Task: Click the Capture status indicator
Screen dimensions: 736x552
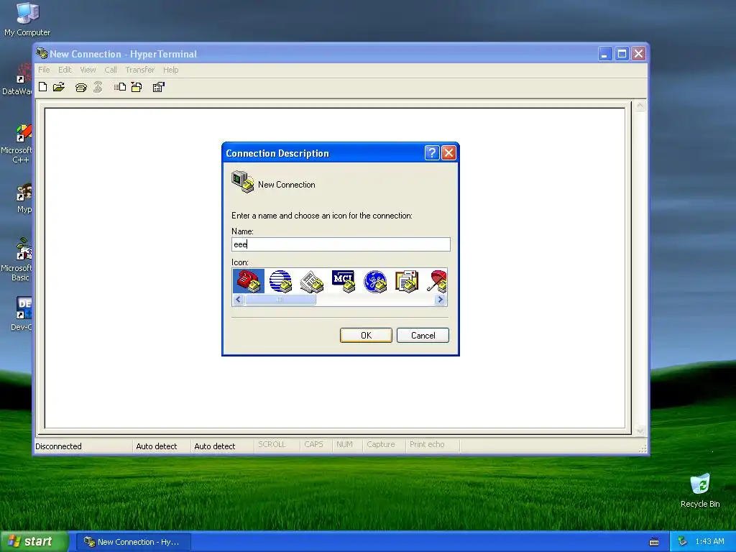Action: (x=381, y=444)
